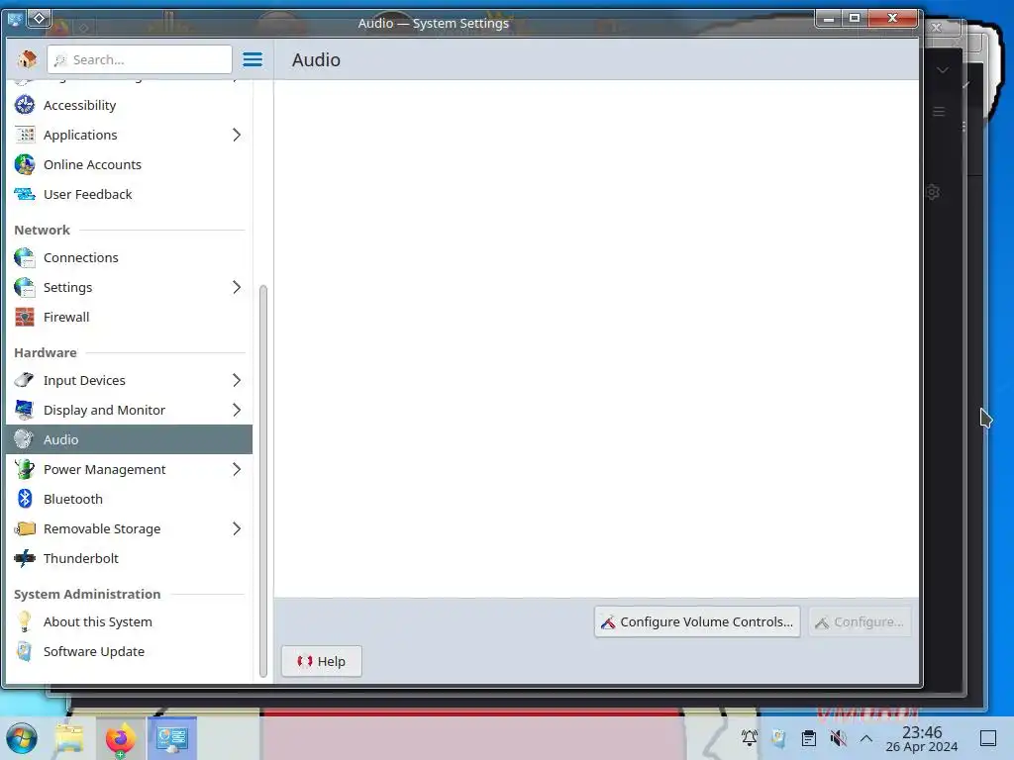Open the hamburger menu next to search
This screenshot has height=760, width=1014.
pos(253,59)
